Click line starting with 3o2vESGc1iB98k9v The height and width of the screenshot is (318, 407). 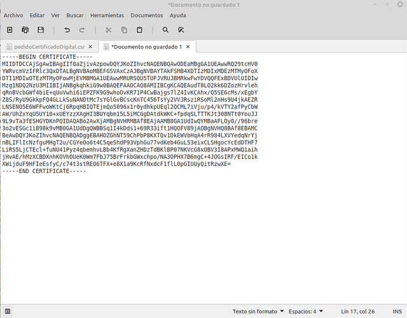(130, 128)
